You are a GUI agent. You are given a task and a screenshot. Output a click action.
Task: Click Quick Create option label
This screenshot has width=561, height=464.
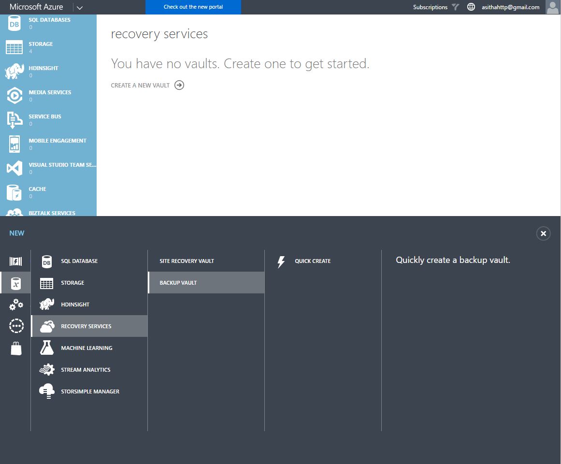(313, 261)
